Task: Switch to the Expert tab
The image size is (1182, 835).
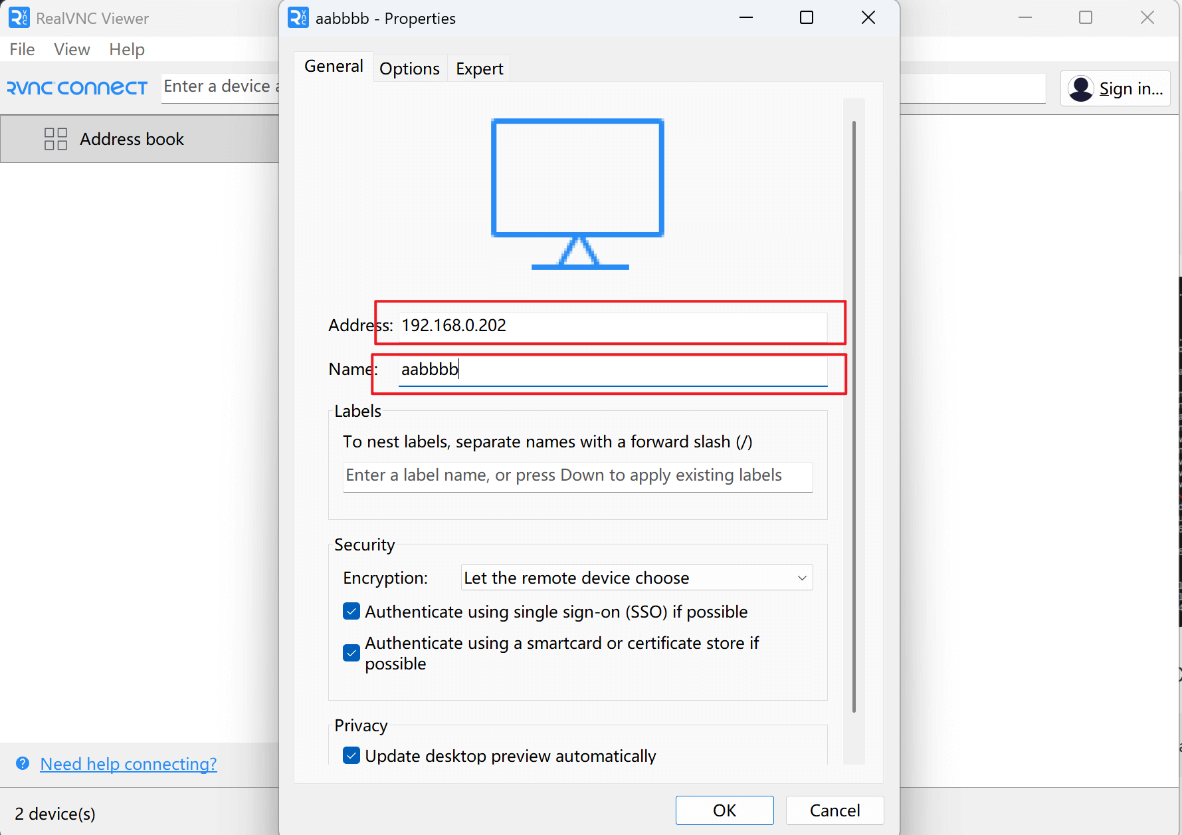Action: 479,68
